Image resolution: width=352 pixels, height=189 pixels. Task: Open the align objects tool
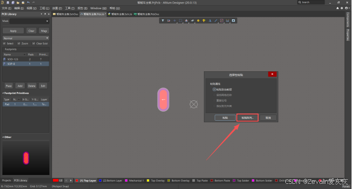pos(186,21)
